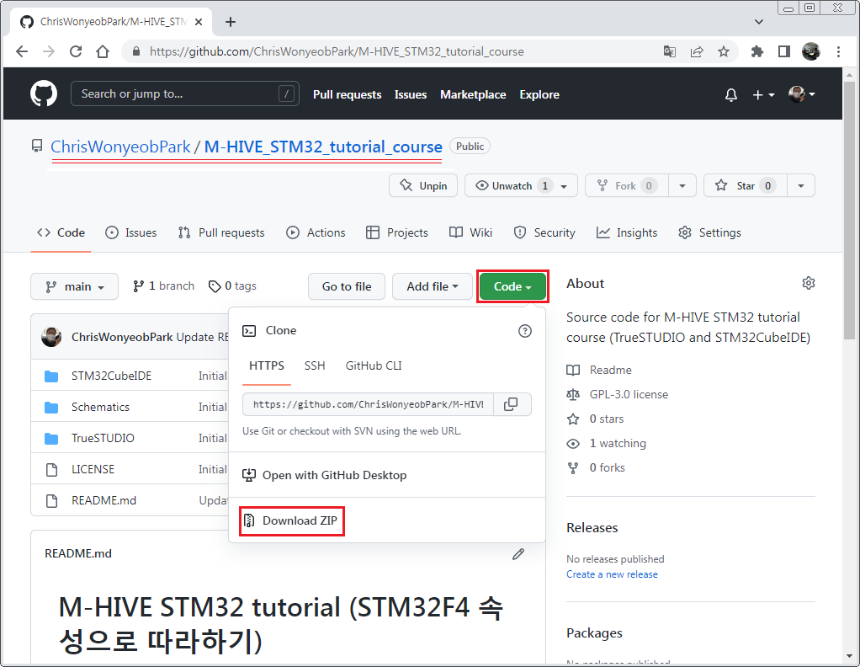
Task: Click the Unpin button
Action: [423, 185]
